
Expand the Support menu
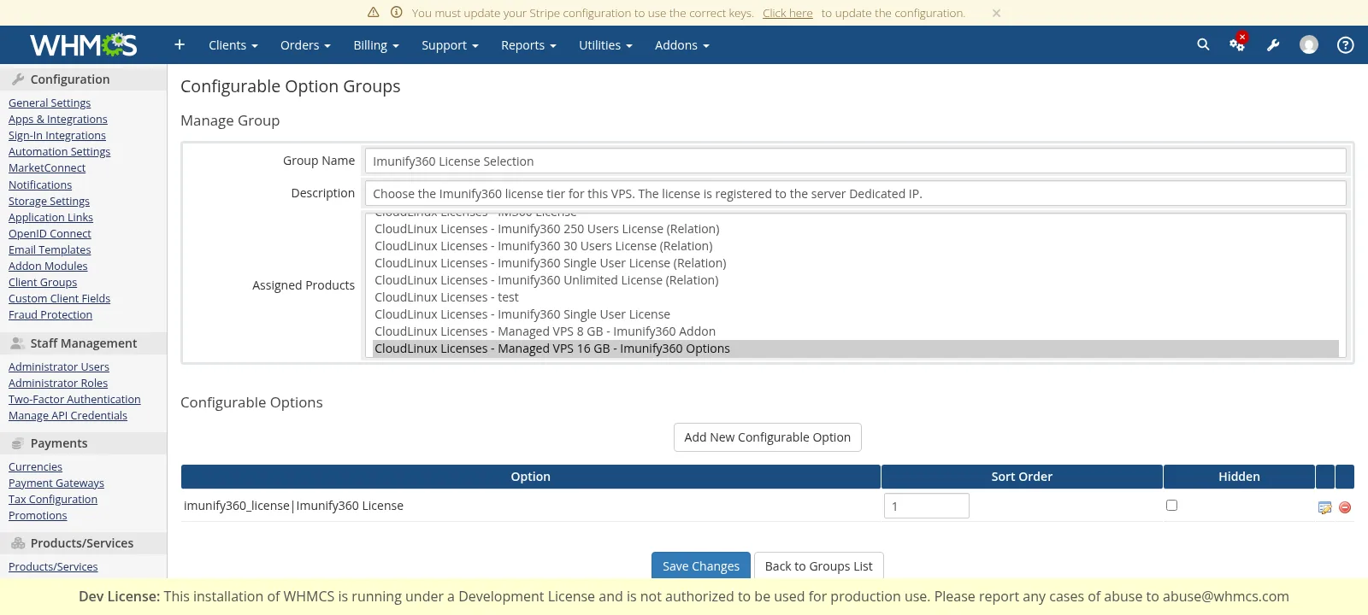[450, 45]
